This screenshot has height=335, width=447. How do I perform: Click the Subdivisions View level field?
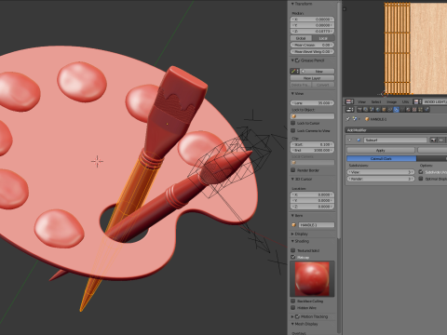(381, 172)
